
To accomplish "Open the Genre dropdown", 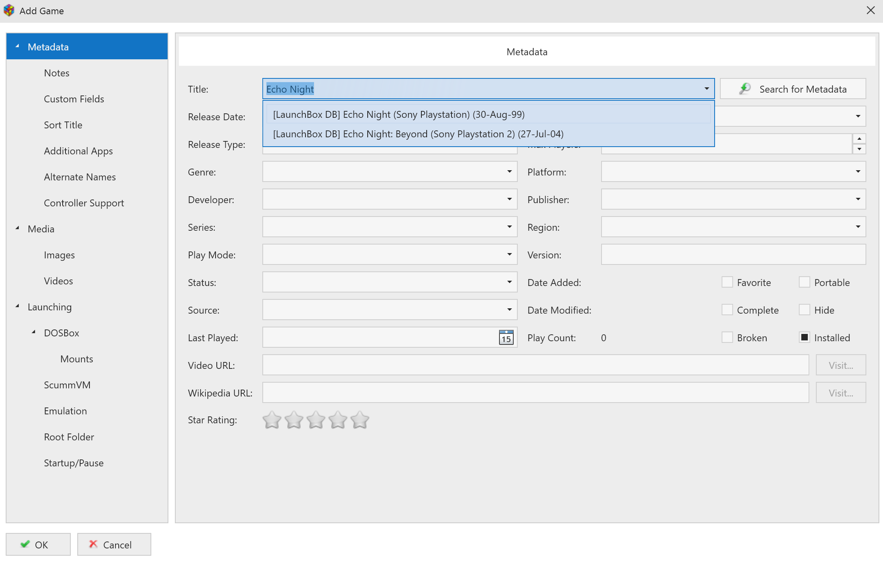I will (x=509, y=171).
